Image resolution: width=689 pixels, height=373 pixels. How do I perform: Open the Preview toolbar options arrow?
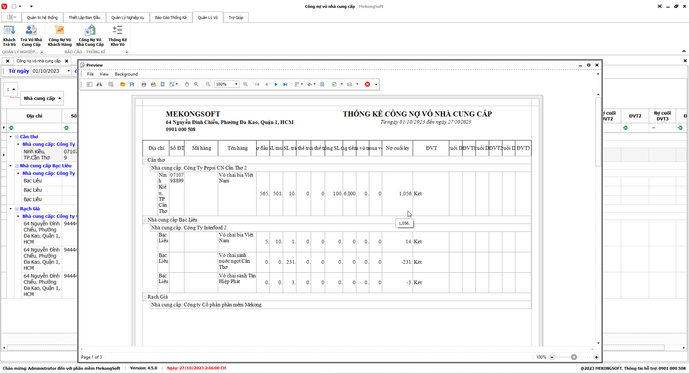point(376,84)
